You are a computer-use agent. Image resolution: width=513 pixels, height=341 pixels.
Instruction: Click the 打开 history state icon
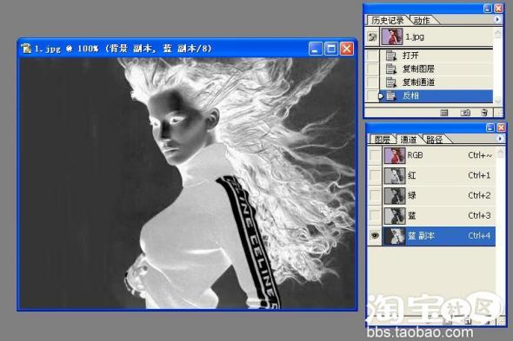(x=391, y=56)
